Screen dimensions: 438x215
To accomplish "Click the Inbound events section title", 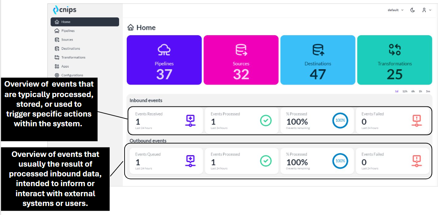I will 146,101.
